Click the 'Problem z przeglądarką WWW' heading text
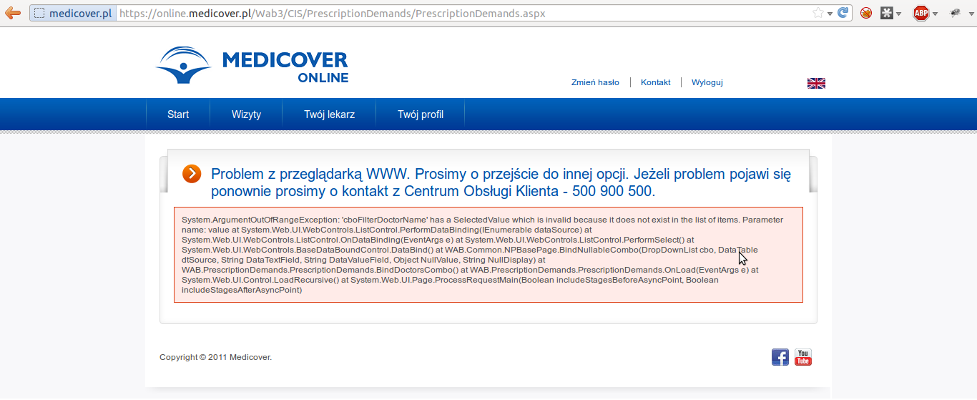 click(501, 182)
